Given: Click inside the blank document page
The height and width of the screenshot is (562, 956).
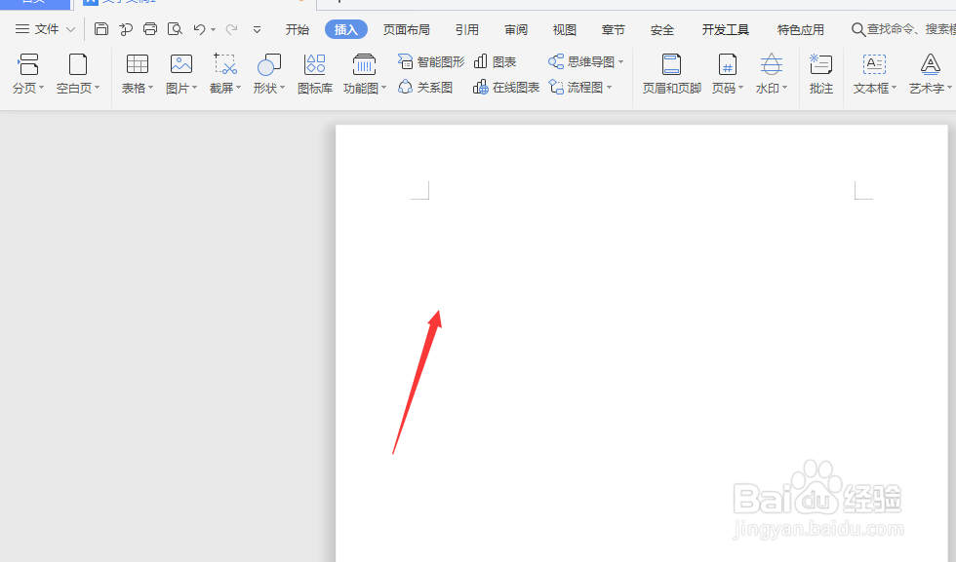Looking at the screenshot, I should [642, 344].
